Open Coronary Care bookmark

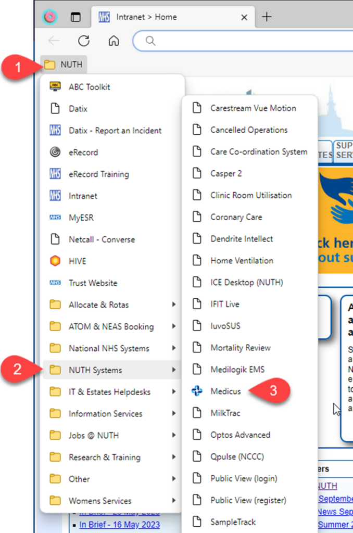(x=249, y=217)
